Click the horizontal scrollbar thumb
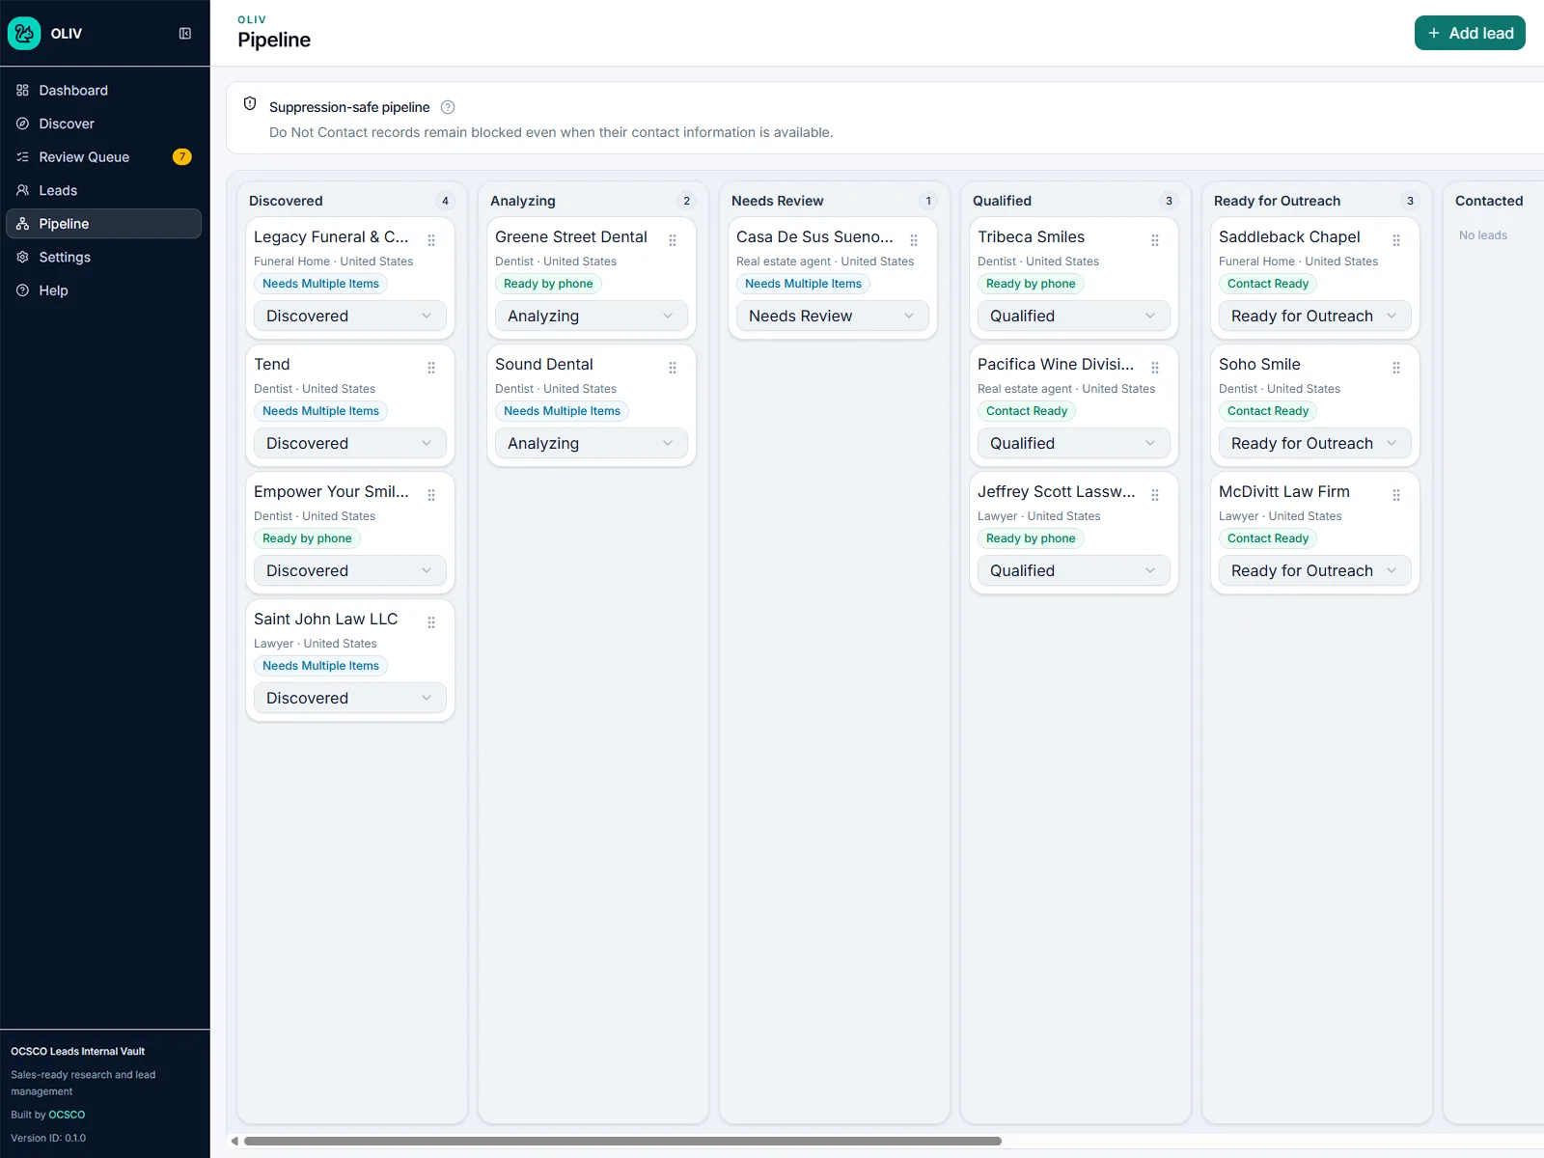 tap(622, 1141)
